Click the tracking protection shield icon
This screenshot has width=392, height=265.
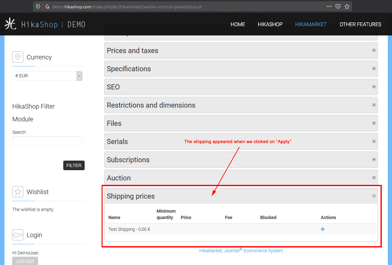[38, 6]
